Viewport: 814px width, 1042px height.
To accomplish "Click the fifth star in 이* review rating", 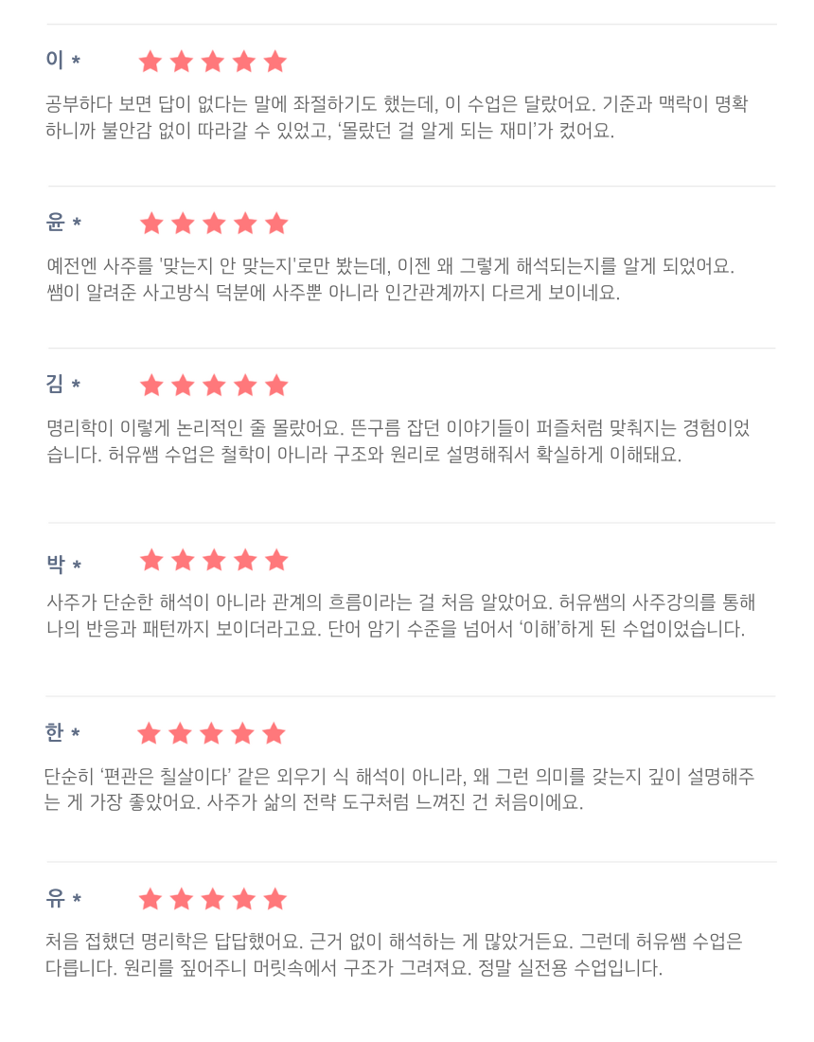I will click(274, 62).
